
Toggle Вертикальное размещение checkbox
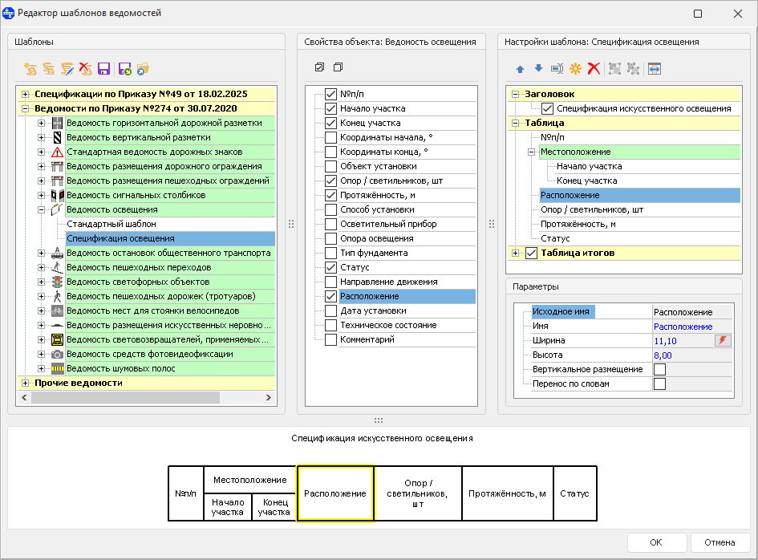pyautogui.click(x=659, y=369)
